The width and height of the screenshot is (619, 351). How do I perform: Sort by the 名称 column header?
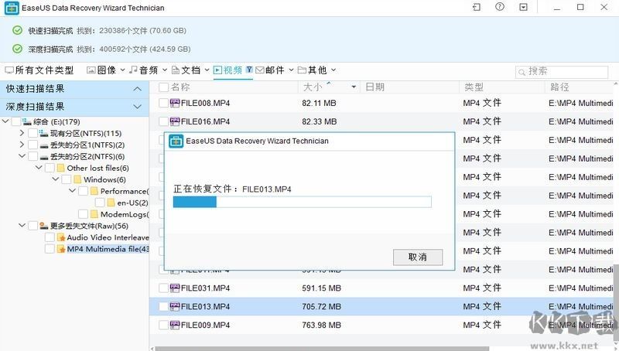pyautogui.click(x=180, y=87)
